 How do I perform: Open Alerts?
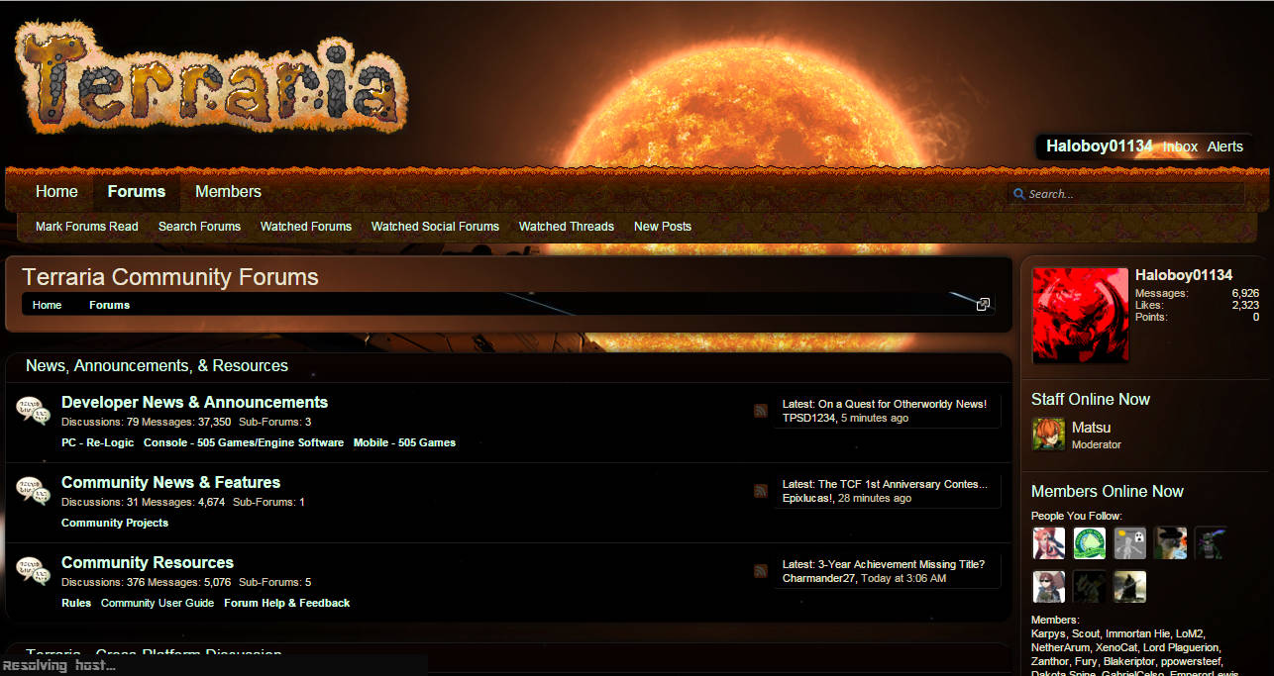click(1224, 146)
